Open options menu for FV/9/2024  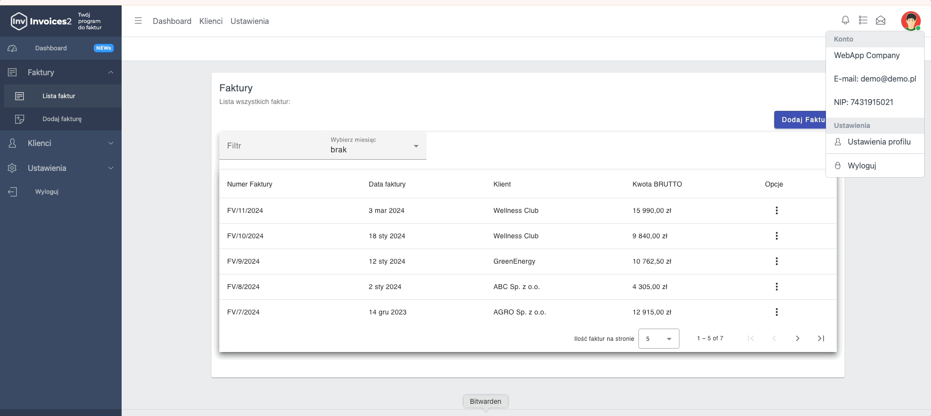[777, 261]
